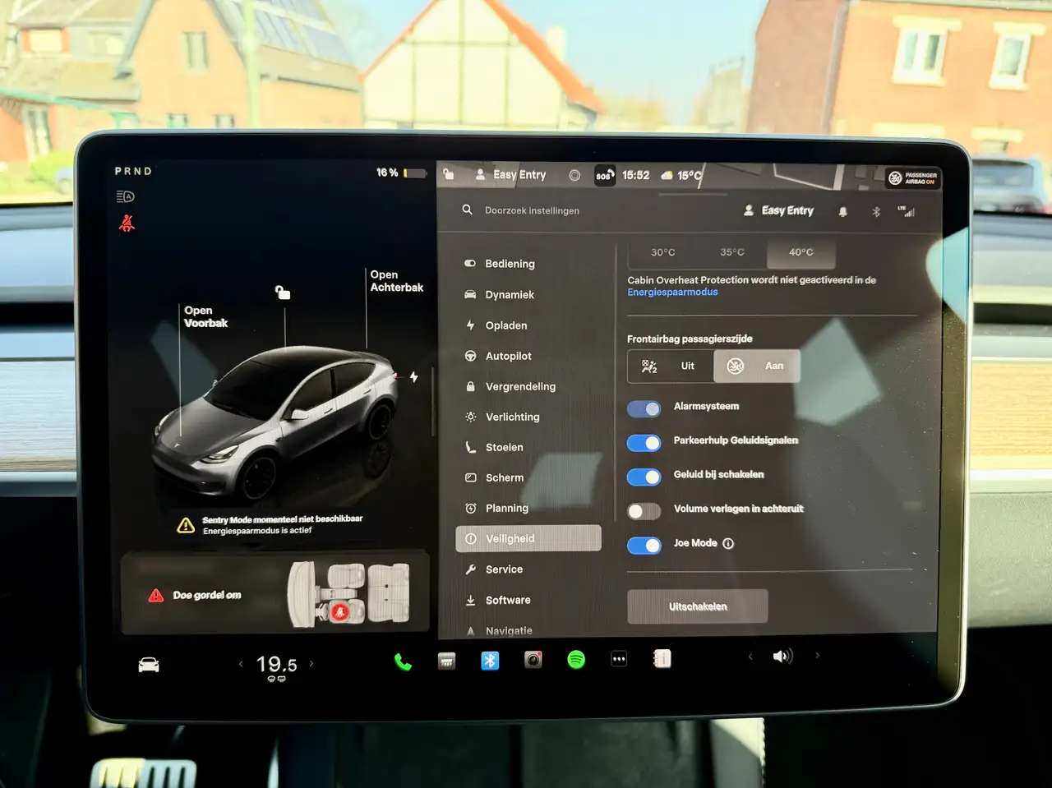The width and height of the screenshot is (1052, 788).
Task: Open the Verlichting settings menu
Action: pos(512,417)
